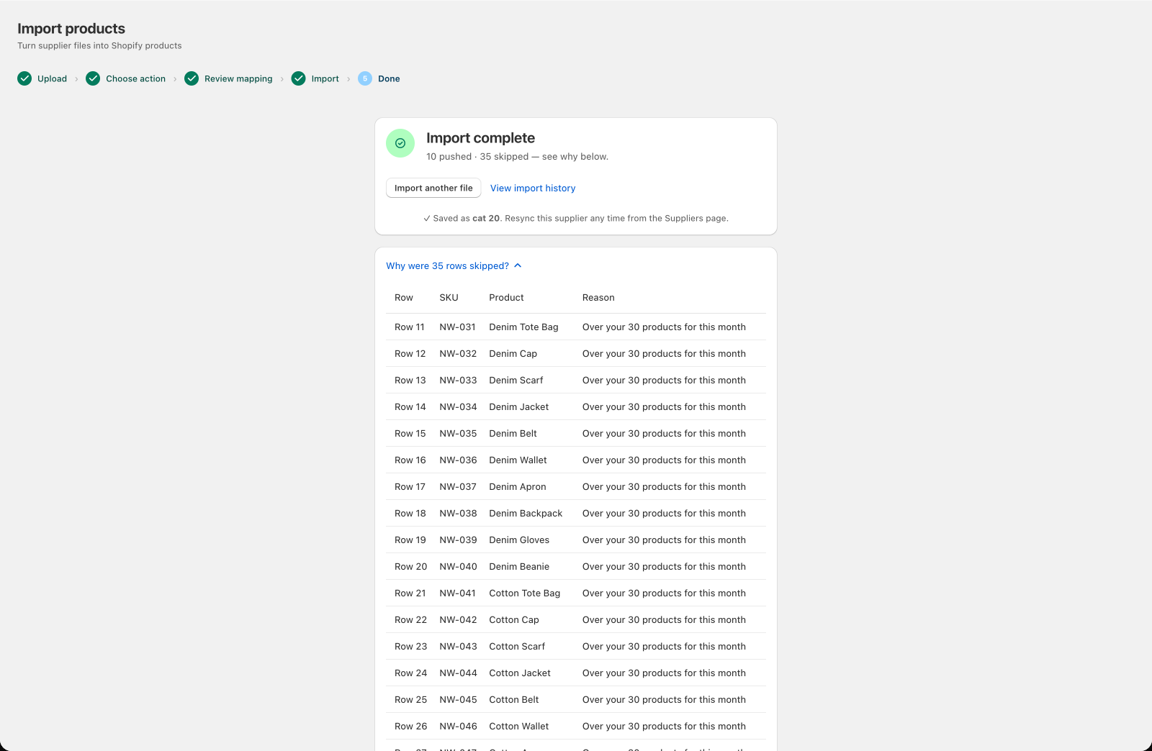Open the View import history link
Image resolution: width=1152 pixels, height=751 pixels.
533,188
